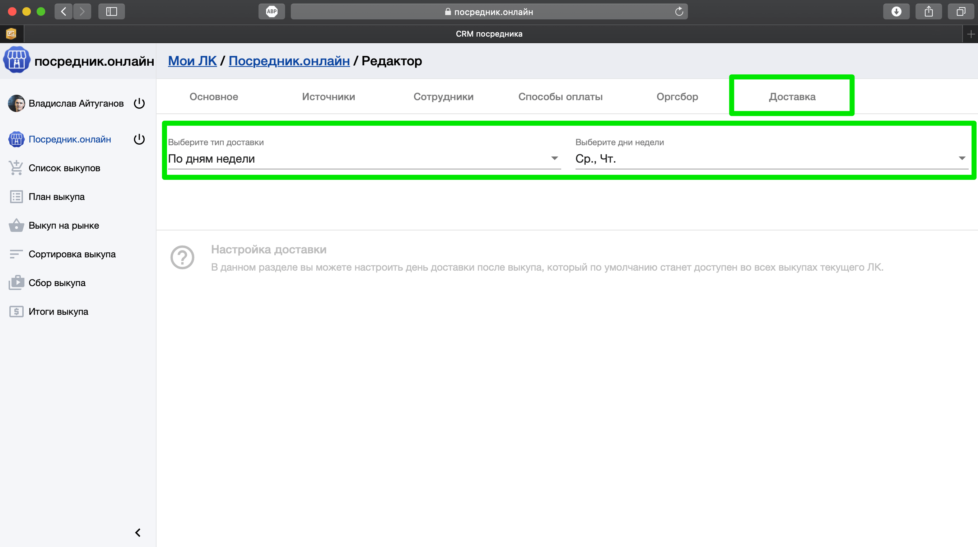The width and height of the screenshot is (978, 547).
Task: Click the AdBlock Plus extension icon
Action: tap(271, 11)
